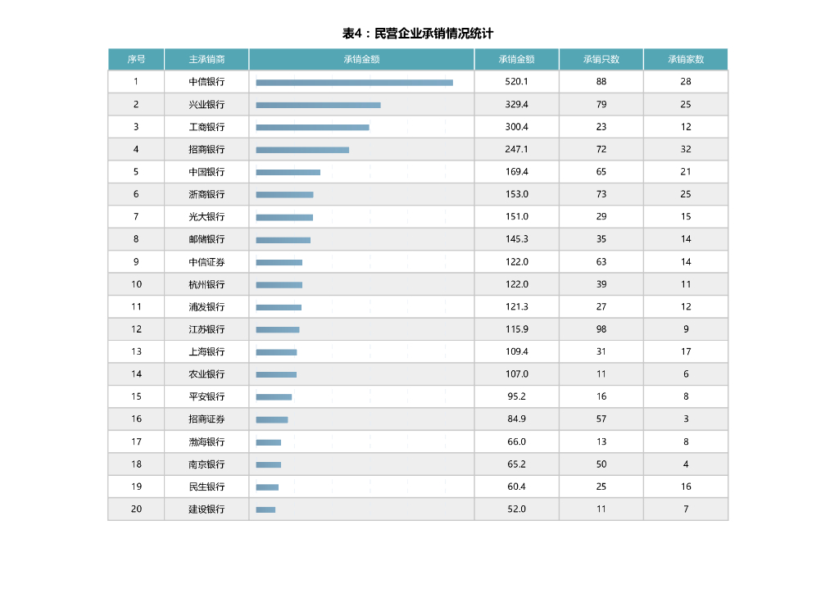Viewport: 839px width, 593px height.
Task: Click the 平安银行 name cell
Action: point(206,396)
